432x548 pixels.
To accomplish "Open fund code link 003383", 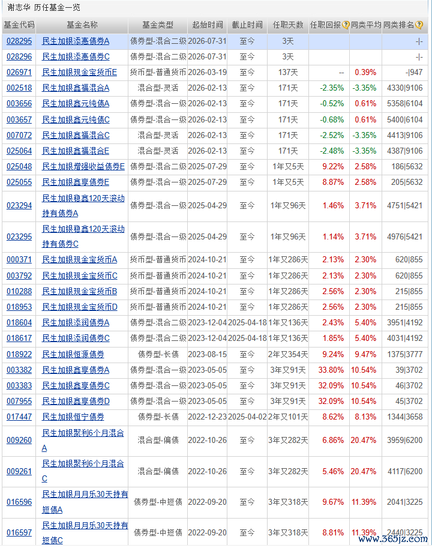I will click(19, 386).
